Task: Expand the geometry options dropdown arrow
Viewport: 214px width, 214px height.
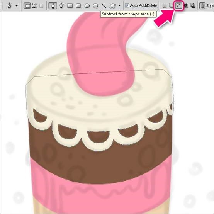Action: click(119, 5)
